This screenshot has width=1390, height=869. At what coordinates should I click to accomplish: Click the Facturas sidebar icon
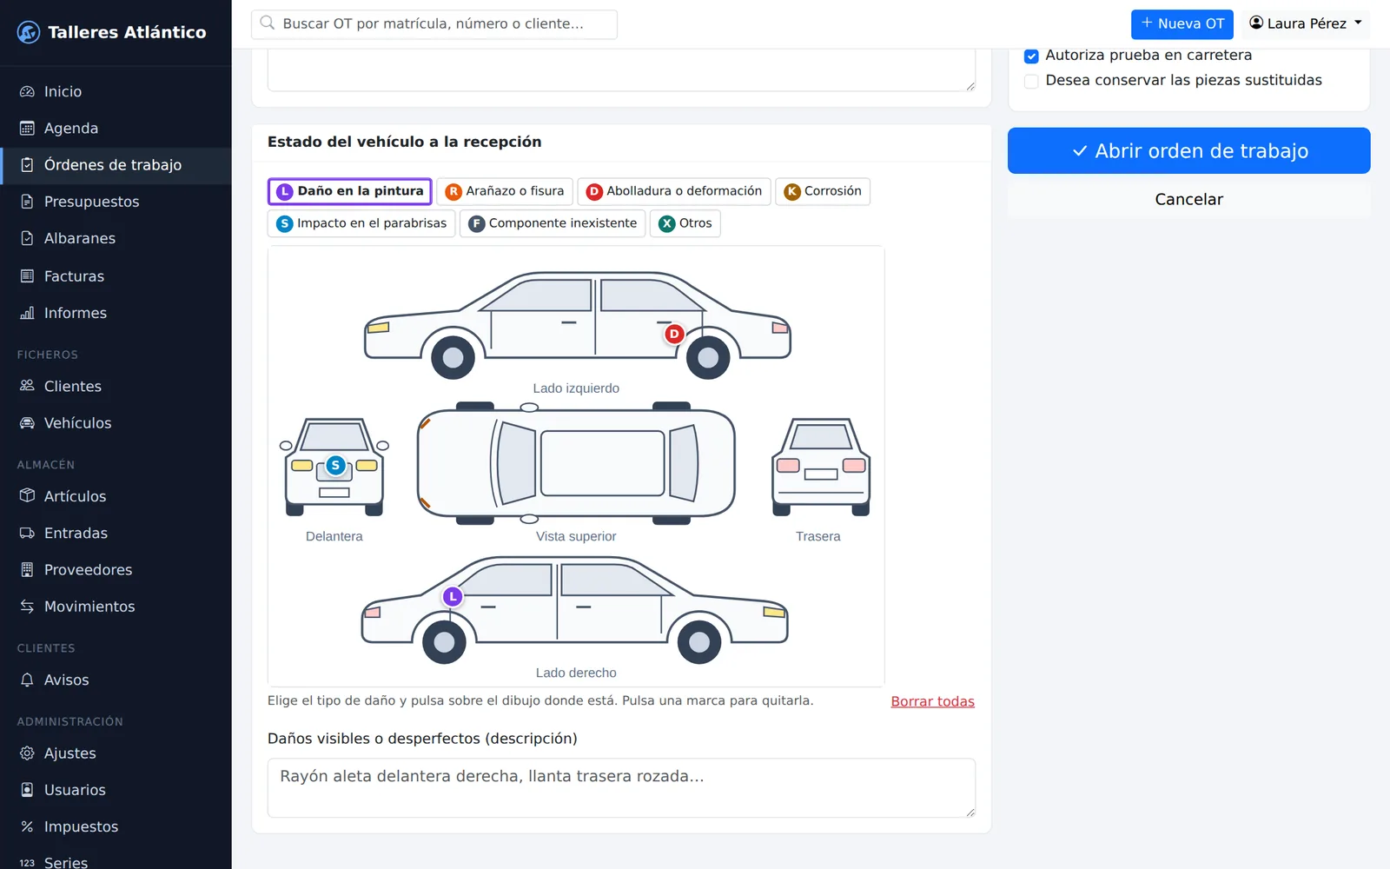click(27, 276)
